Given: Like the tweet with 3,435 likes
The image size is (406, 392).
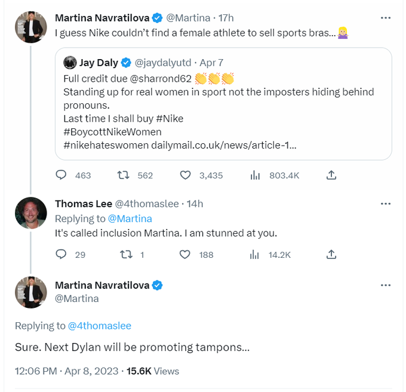Looking at the screenshot, I should 186,175.
